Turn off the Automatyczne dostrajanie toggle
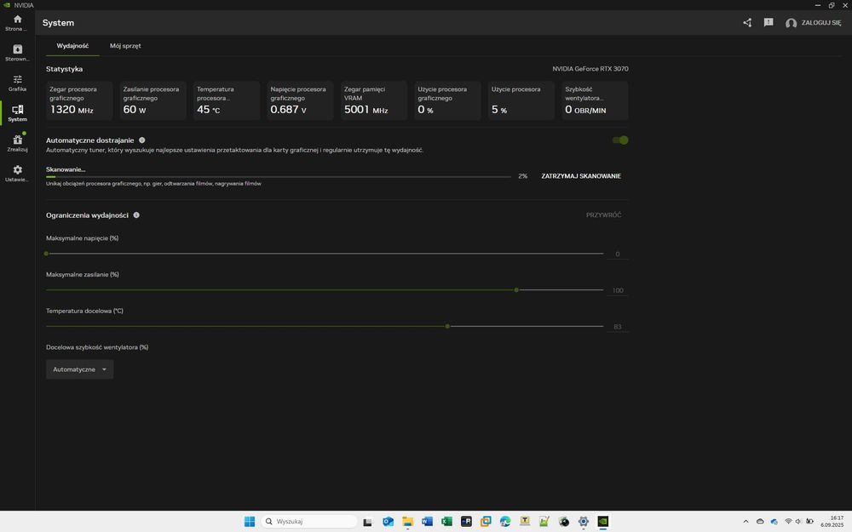This screenshot has width=852, height=532. (620, 140)
